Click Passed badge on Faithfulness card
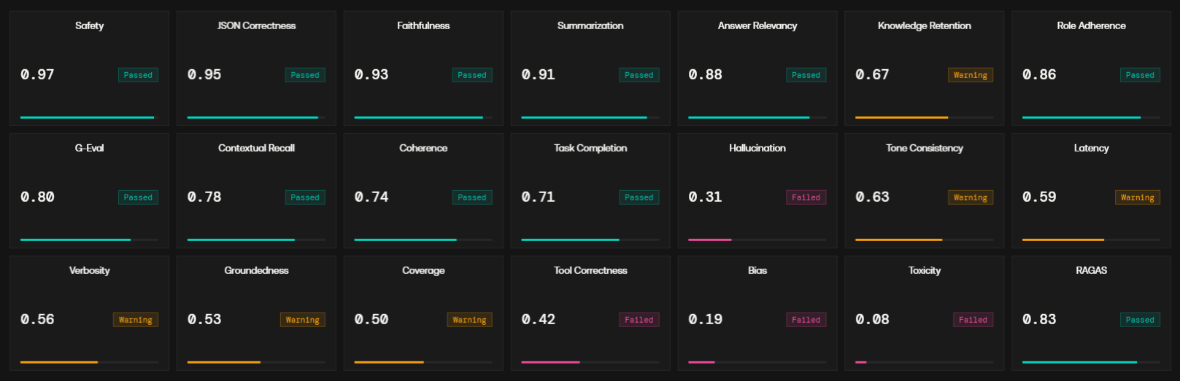This screenshot has width=1180, height=381. click(472, 75)
